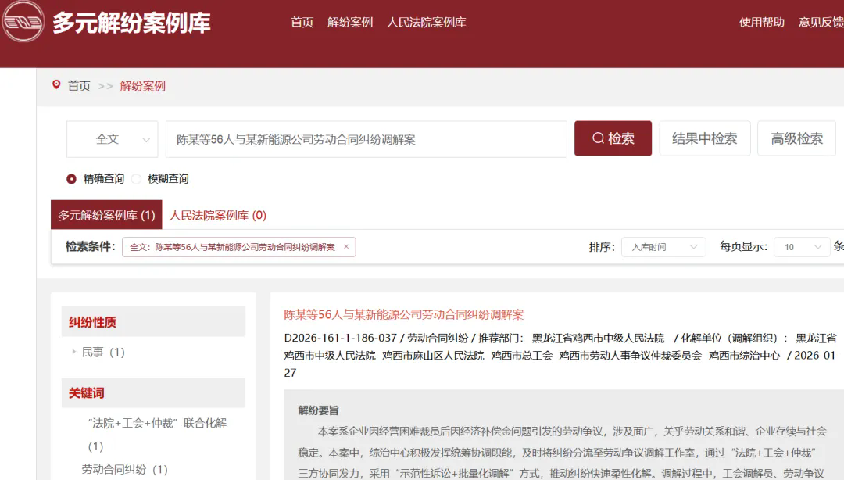Go to 首页 in top navigation

coord(302,22)
